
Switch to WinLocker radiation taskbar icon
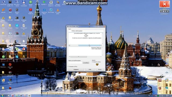click(x=29, y=96)
